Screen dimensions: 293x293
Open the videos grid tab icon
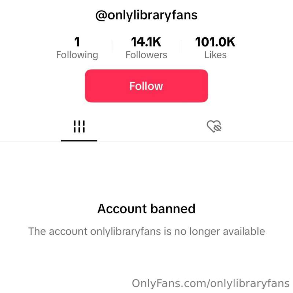pos(79,126)
